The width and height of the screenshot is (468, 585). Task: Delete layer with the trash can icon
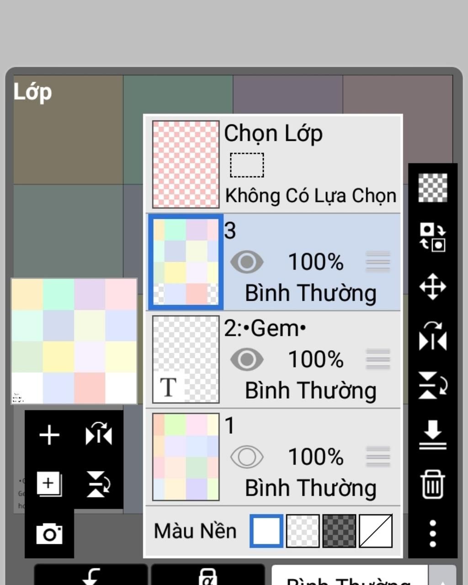pyautogui.click(x=433, y=484)
